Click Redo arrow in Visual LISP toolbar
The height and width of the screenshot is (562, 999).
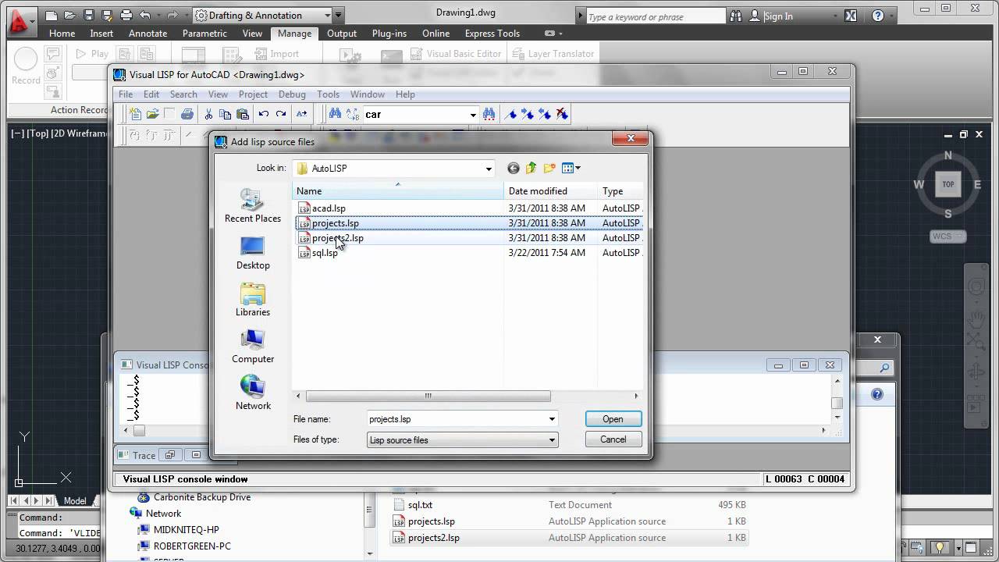[281, 114]
